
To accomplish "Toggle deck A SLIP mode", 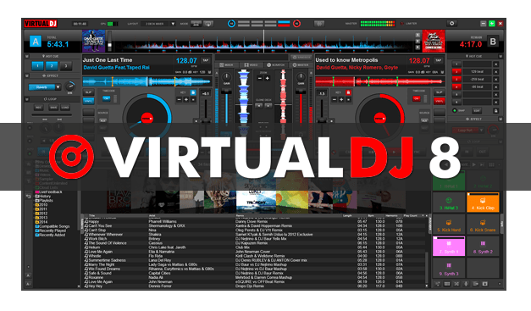I will tap(88, 92).
